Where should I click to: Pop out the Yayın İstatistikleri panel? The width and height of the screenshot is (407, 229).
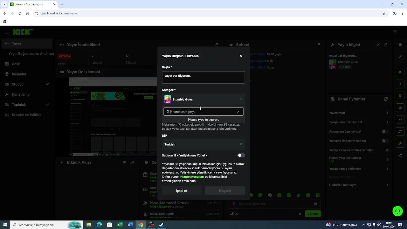pyautogui.click(x=217, y=45)
